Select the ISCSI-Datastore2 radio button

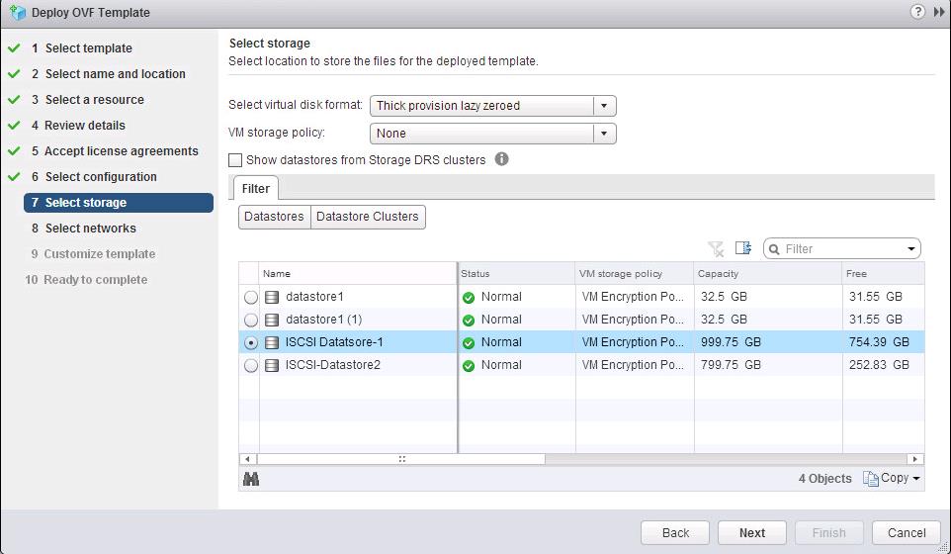coord(251,366)
